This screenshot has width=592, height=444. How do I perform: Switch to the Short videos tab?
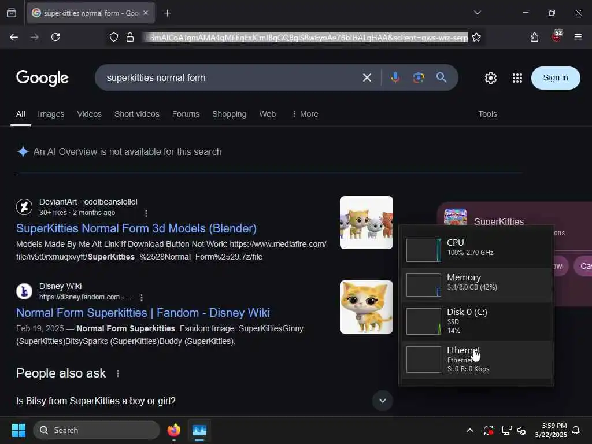[x=136, y=114]
